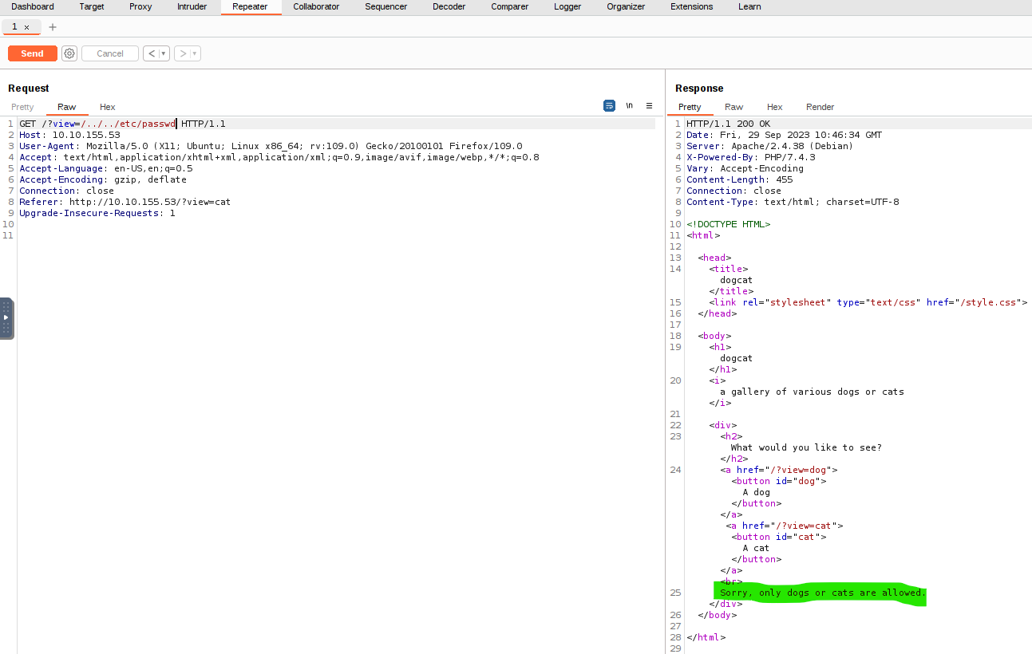
Task: Expand the collapsed side panel handle on left edge
Action: 6,318
